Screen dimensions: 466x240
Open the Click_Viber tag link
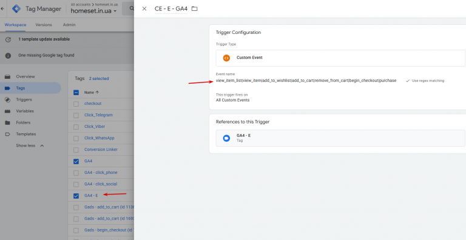(95, 127)
